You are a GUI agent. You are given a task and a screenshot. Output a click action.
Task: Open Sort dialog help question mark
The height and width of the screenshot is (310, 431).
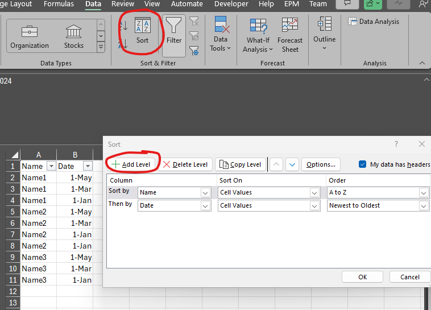396,144
